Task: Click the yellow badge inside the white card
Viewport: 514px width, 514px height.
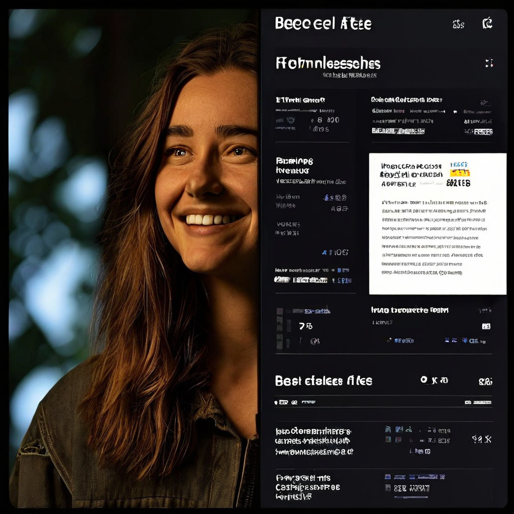Action: pyautogui.click(x=460, y=173)
